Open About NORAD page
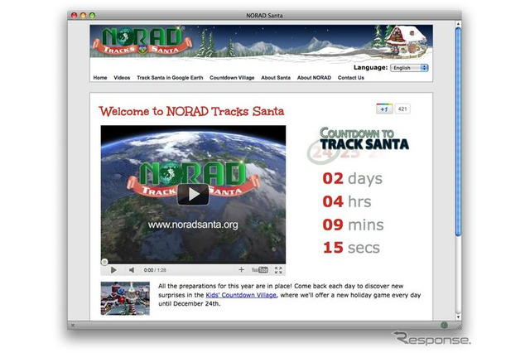This screenshot has width=530, height=353. [314, 77]
